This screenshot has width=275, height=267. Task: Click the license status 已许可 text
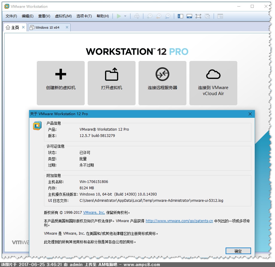click(85, 152)
